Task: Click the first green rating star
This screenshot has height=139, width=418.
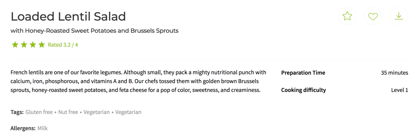Action: 15,45
